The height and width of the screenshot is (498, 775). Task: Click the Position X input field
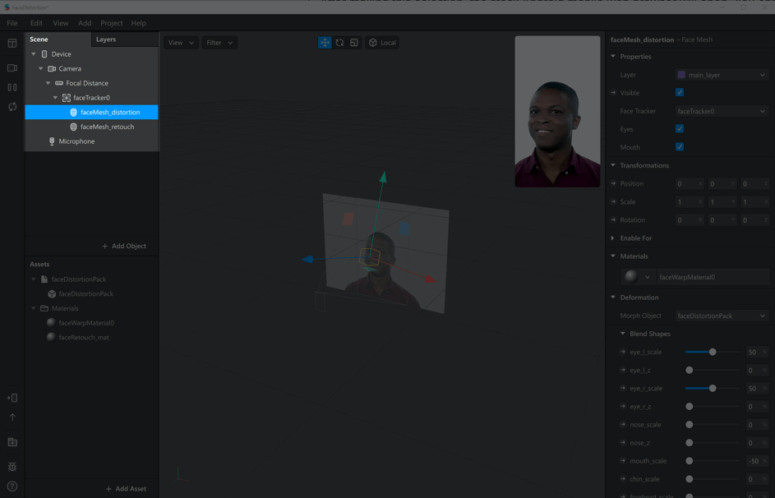(690, 184)
